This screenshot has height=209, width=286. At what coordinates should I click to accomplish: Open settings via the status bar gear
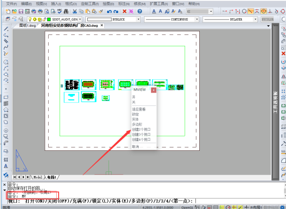point(282,207)
